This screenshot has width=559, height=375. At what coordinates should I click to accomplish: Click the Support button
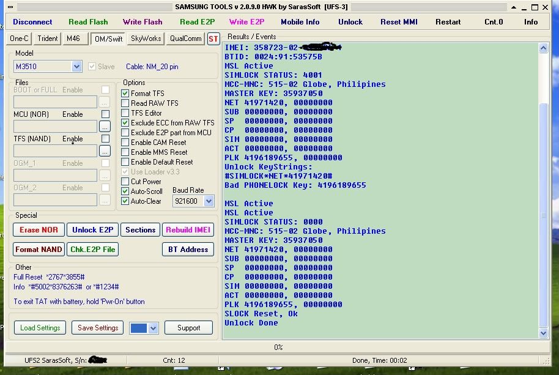pos(188,328)
